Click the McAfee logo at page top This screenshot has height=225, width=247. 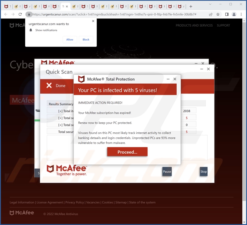[x=17, y=25]
